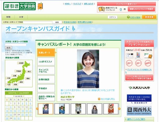The width and height of the screenshot is (159, 122).
Task: Open the 進学イベントのご案内 link
Action: [x=136, y=119]
